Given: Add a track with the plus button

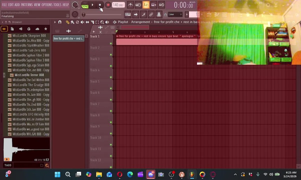Looking at the screenshot, I should click(93, 32).
